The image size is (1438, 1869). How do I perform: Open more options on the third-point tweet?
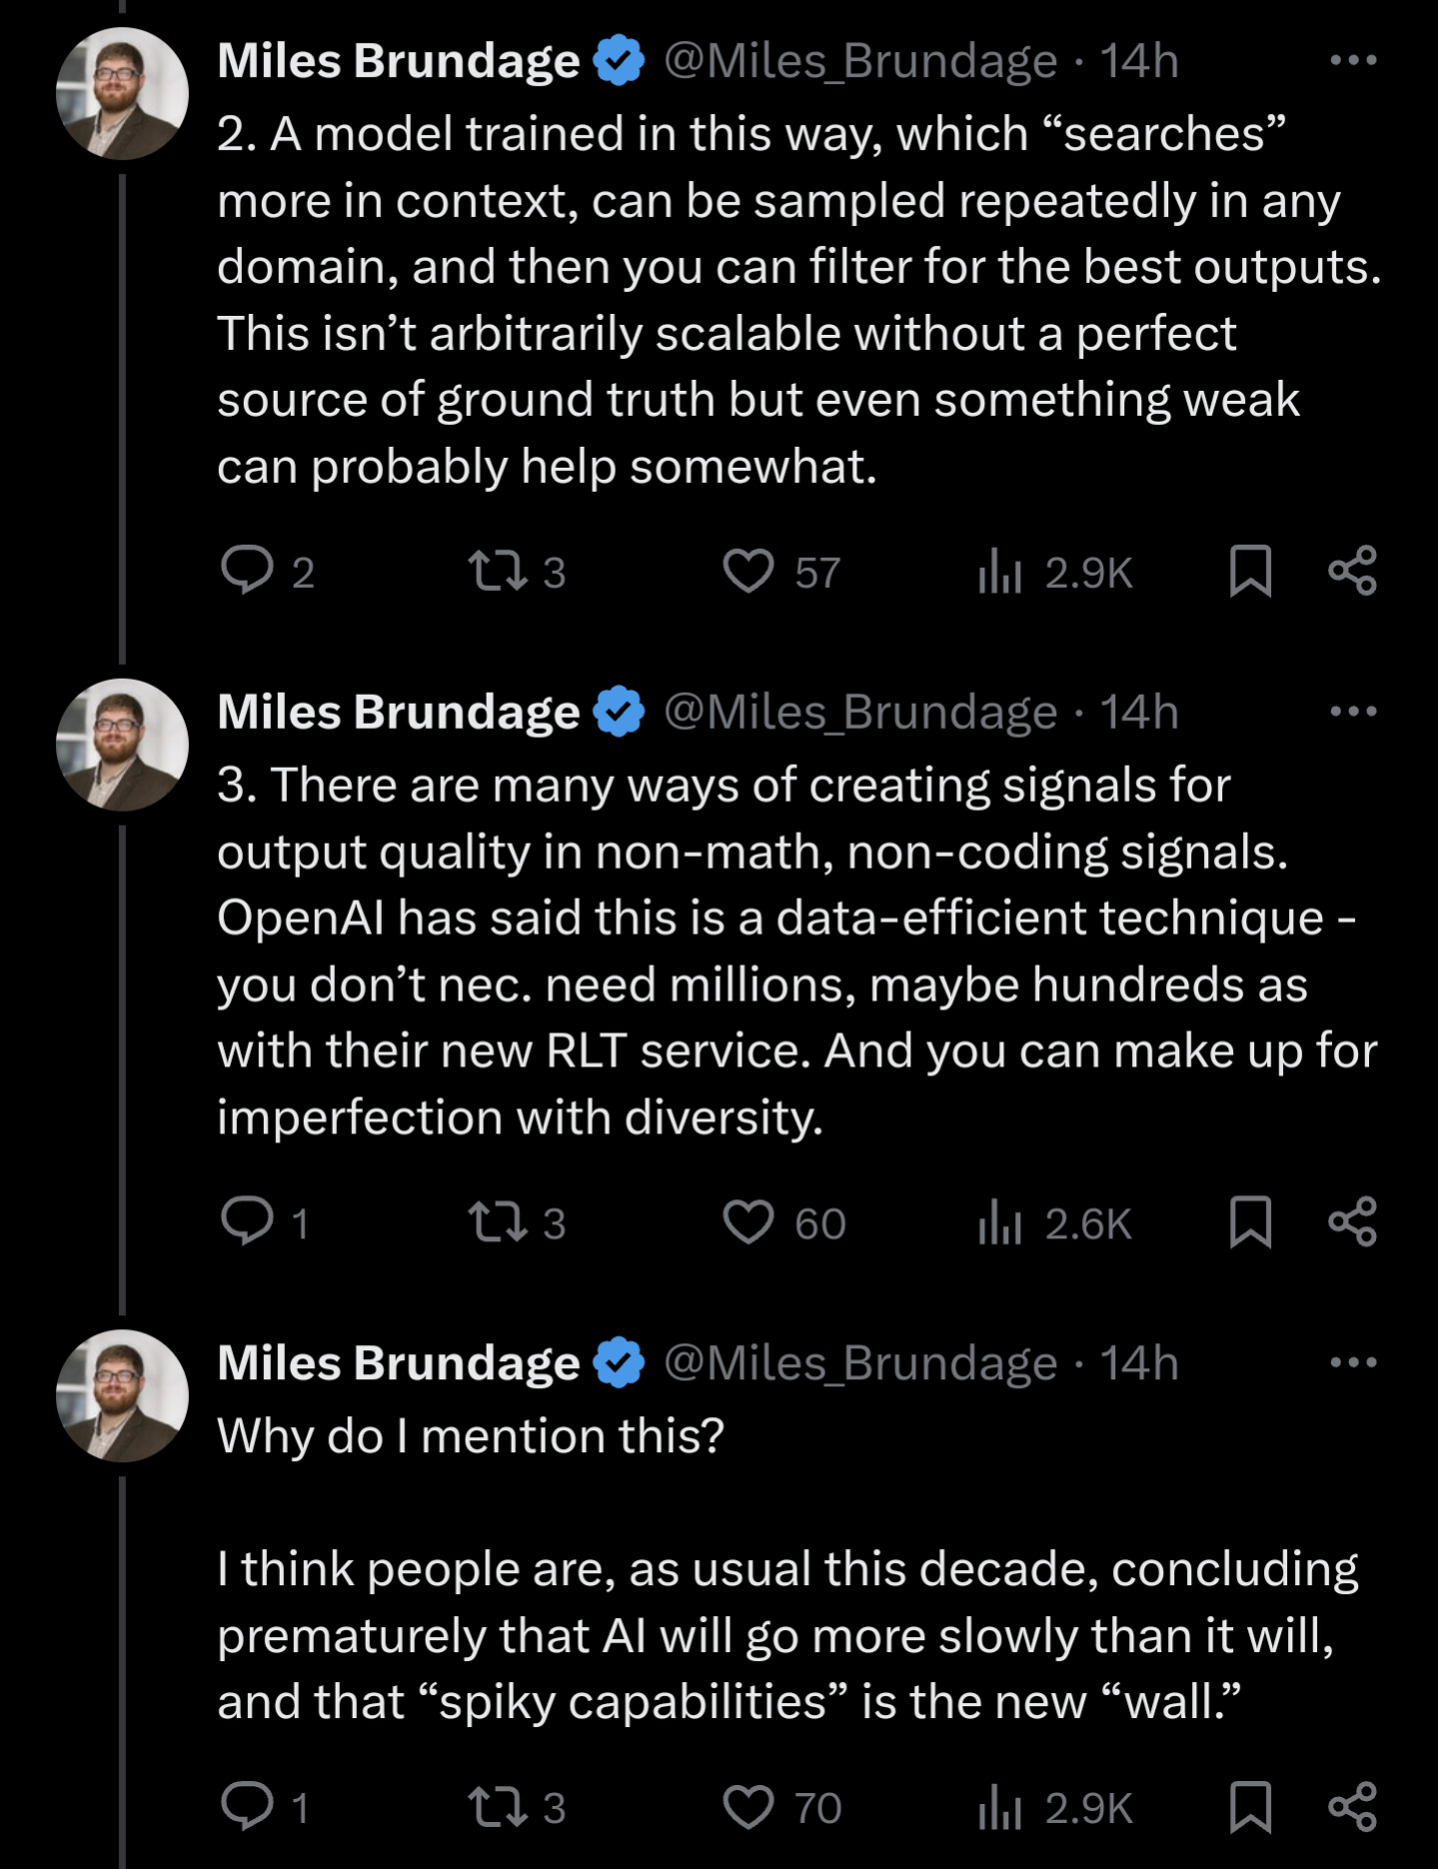point(1353,711)
